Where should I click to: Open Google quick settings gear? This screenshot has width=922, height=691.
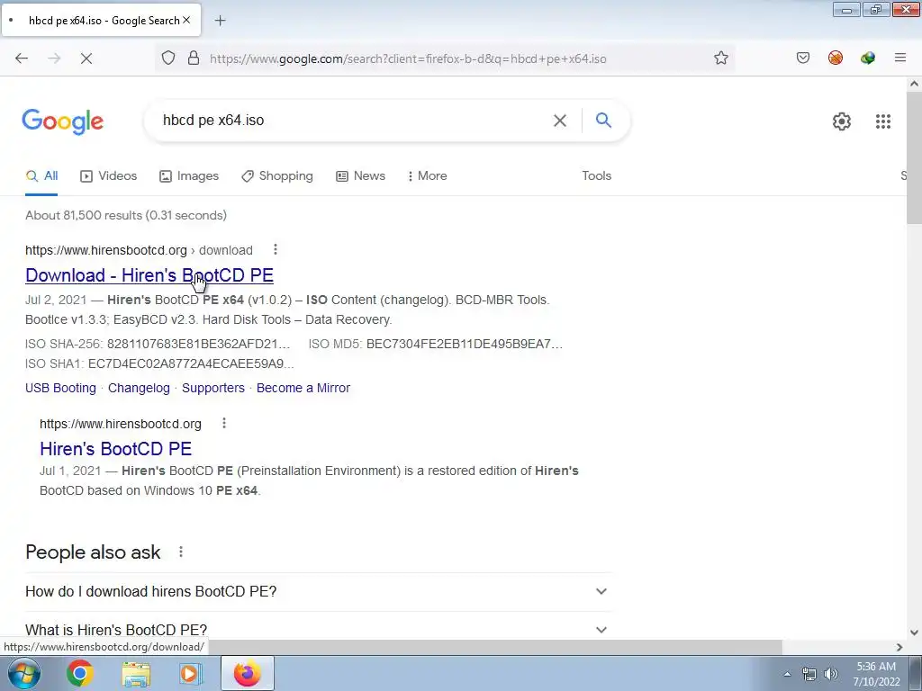tap(842, 121)
